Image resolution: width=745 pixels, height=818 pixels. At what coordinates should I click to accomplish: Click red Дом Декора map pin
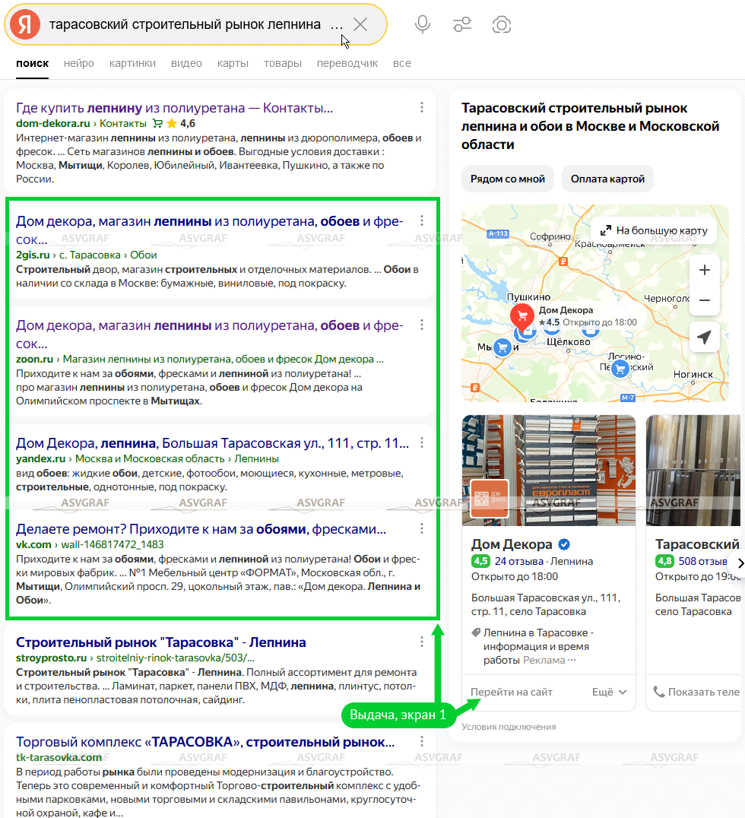[x=521, y=315]
